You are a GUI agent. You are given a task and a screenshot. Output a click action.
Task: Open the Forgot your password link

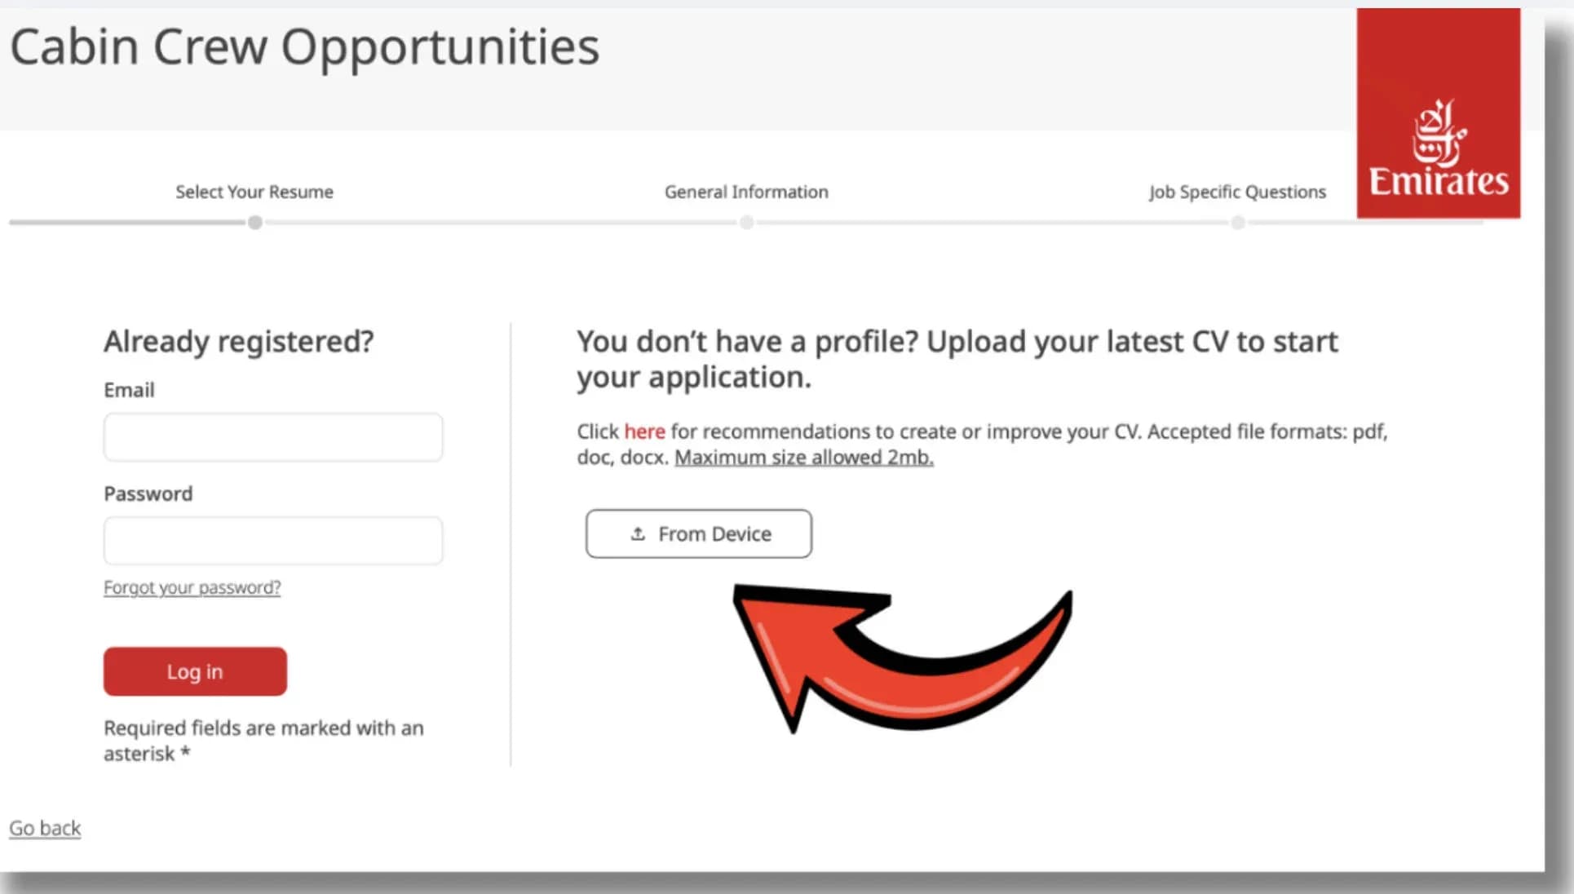[x=192, y=587]
